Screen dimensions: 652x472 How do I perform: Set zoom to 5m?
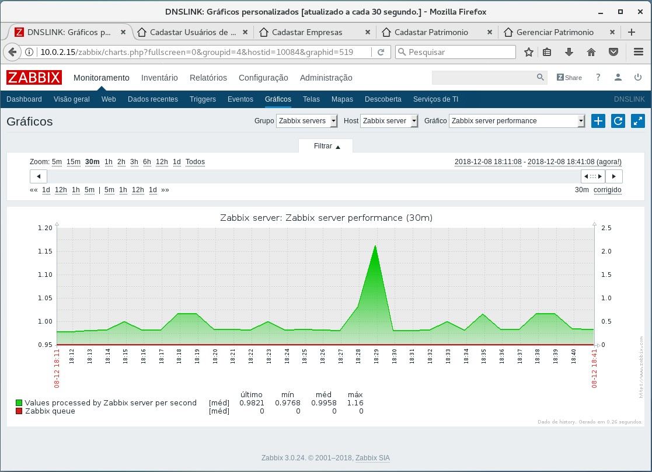(57, 161)
